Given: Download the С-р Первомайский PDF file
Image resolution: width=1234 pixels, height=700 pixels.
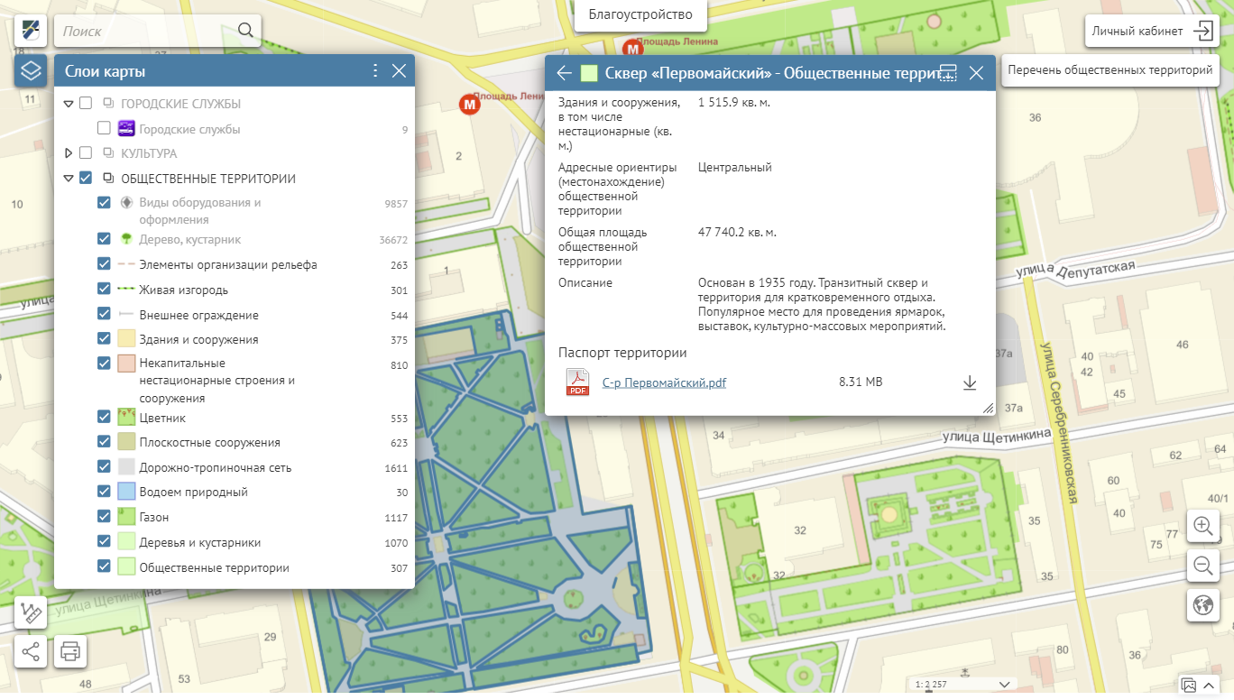Looking at the screenshot, I should pos(970,382).
